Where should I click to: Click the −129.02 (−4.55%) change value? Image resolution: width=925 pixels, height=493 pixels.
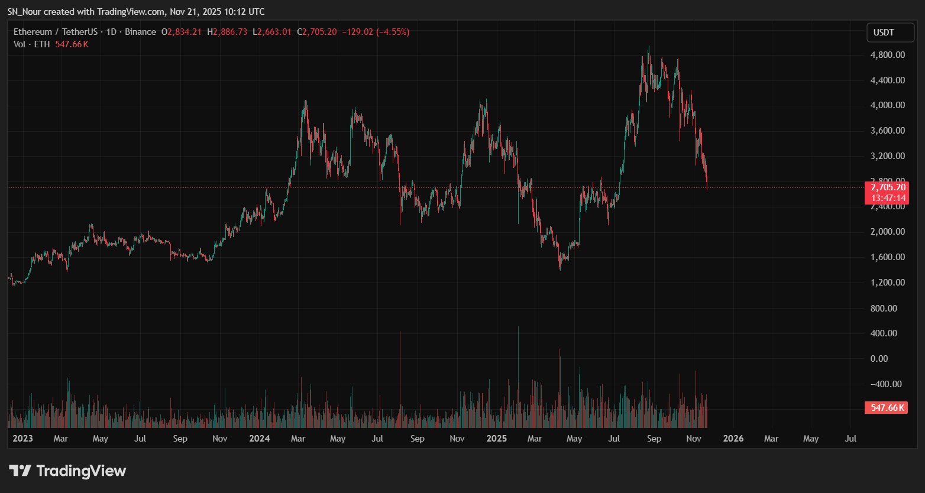375,32
